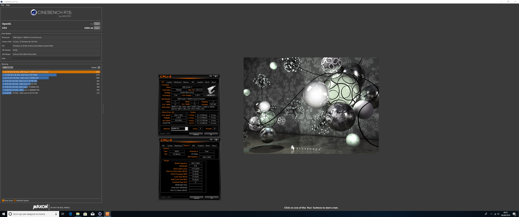Run the OpenGL benchmark test

[97, 24]
